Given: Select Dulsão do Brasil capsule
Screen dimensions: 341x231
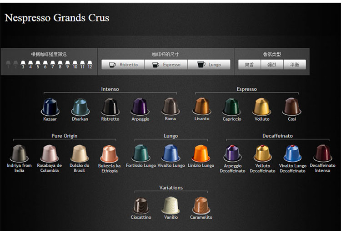Looking at the screenshot, I should (x=80, y=154).
